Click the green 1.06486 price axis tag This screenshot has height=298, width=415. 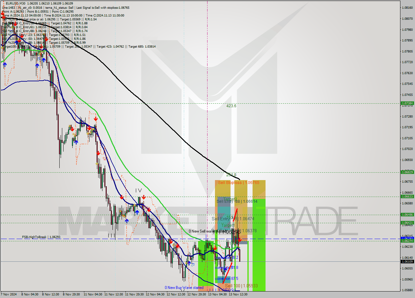[x=407, y=214]
